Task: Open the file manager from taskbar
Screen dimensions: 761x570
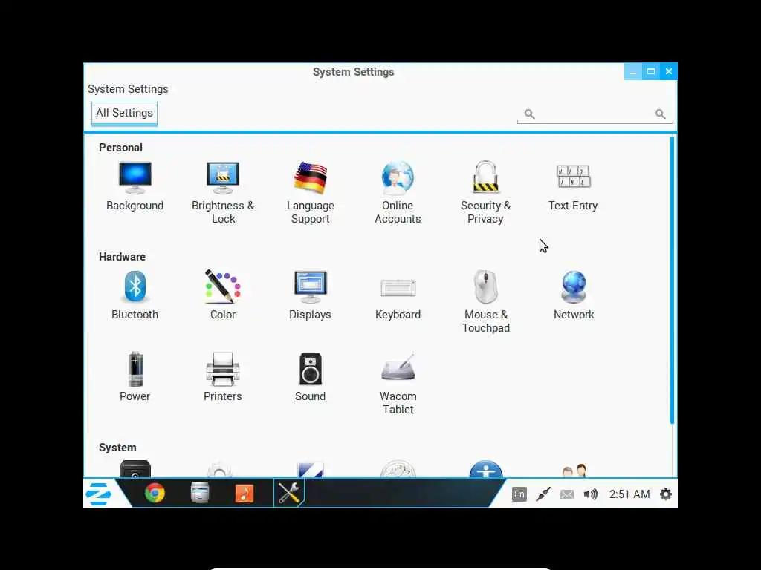Action: tap(199, 494)
